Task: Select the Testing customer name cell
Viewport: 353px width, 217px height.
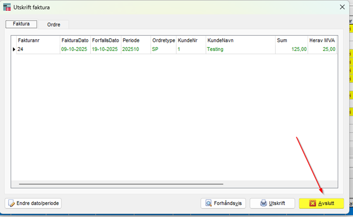Action: pyautogui.click(x=215, y=49)
